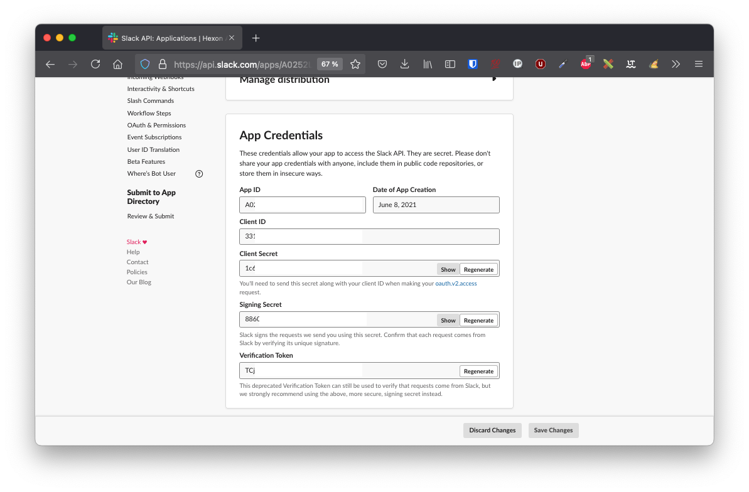Regenerate the Verification Token

tap(478, 371)
